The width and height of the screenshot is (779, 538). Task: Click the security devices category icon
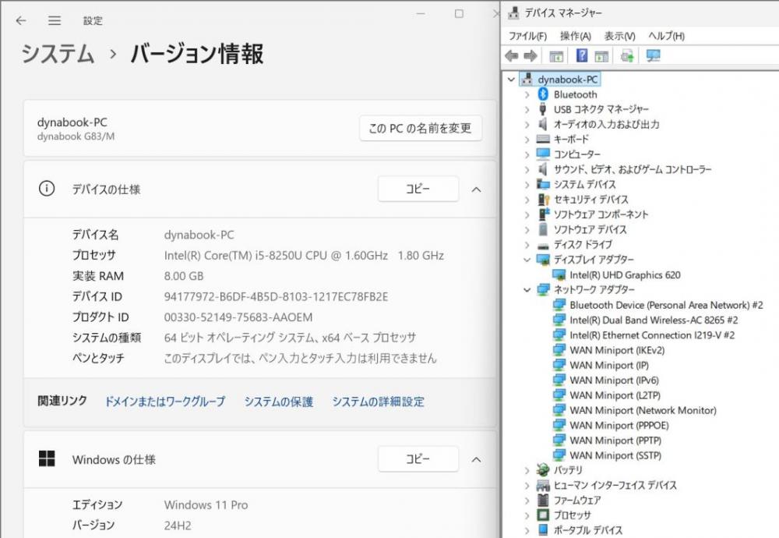point(543,200)
